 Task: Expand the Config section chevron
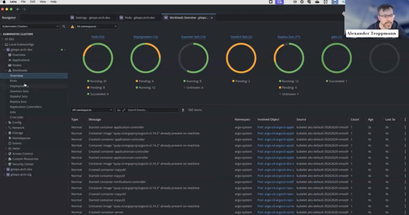click(x=6, y=122)
